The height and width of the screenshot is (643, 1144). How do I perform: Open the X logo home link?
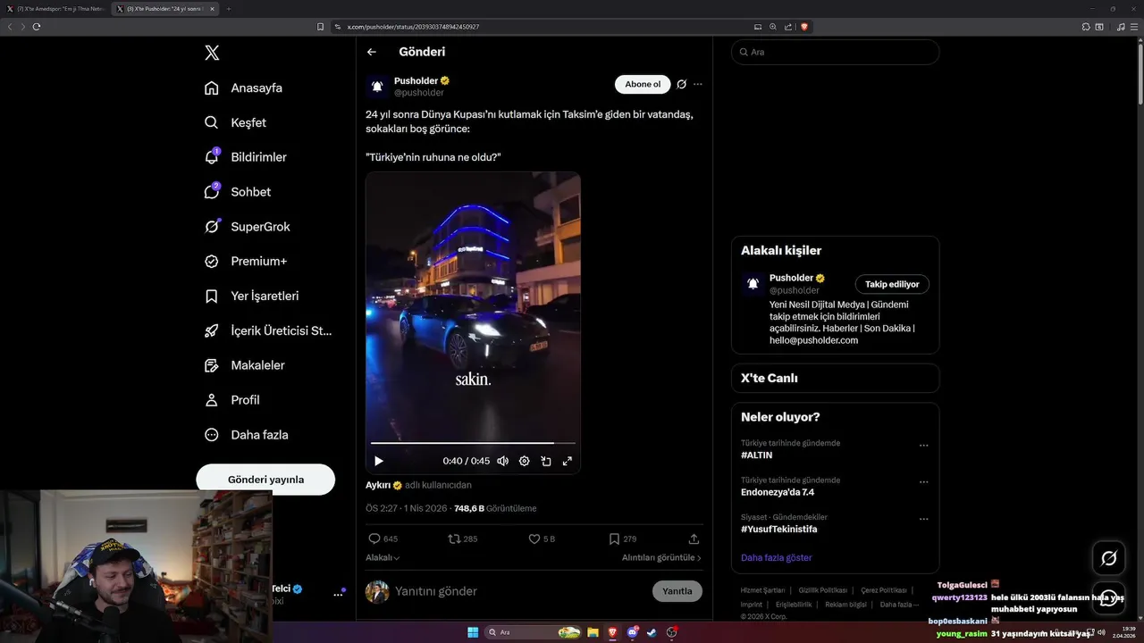(x=212, y=53)
